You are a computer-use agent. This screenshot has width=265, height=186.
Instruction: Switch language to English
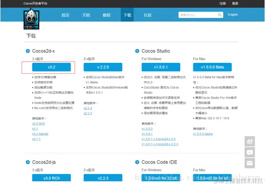[x=233, y=15]
